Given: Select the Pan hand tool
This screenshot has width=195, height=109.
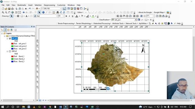Looking at the screenshot, I should pyautogui.click(x=9, y=12).
